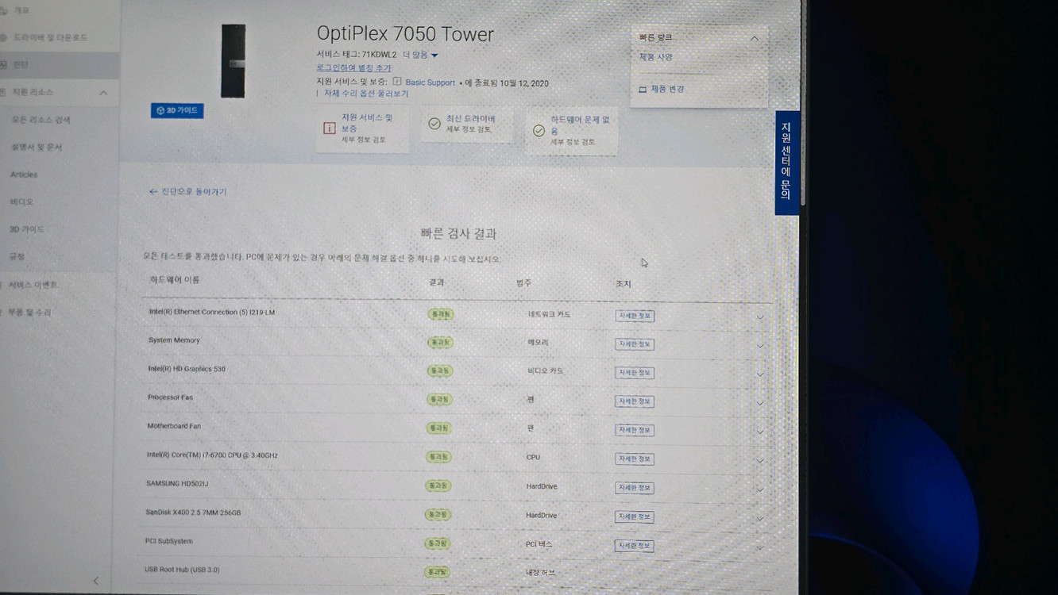The image size is (1058, 595).
Task: Collapse the sidebar using the bottom-left chevron icon
Action: point(95,581)
